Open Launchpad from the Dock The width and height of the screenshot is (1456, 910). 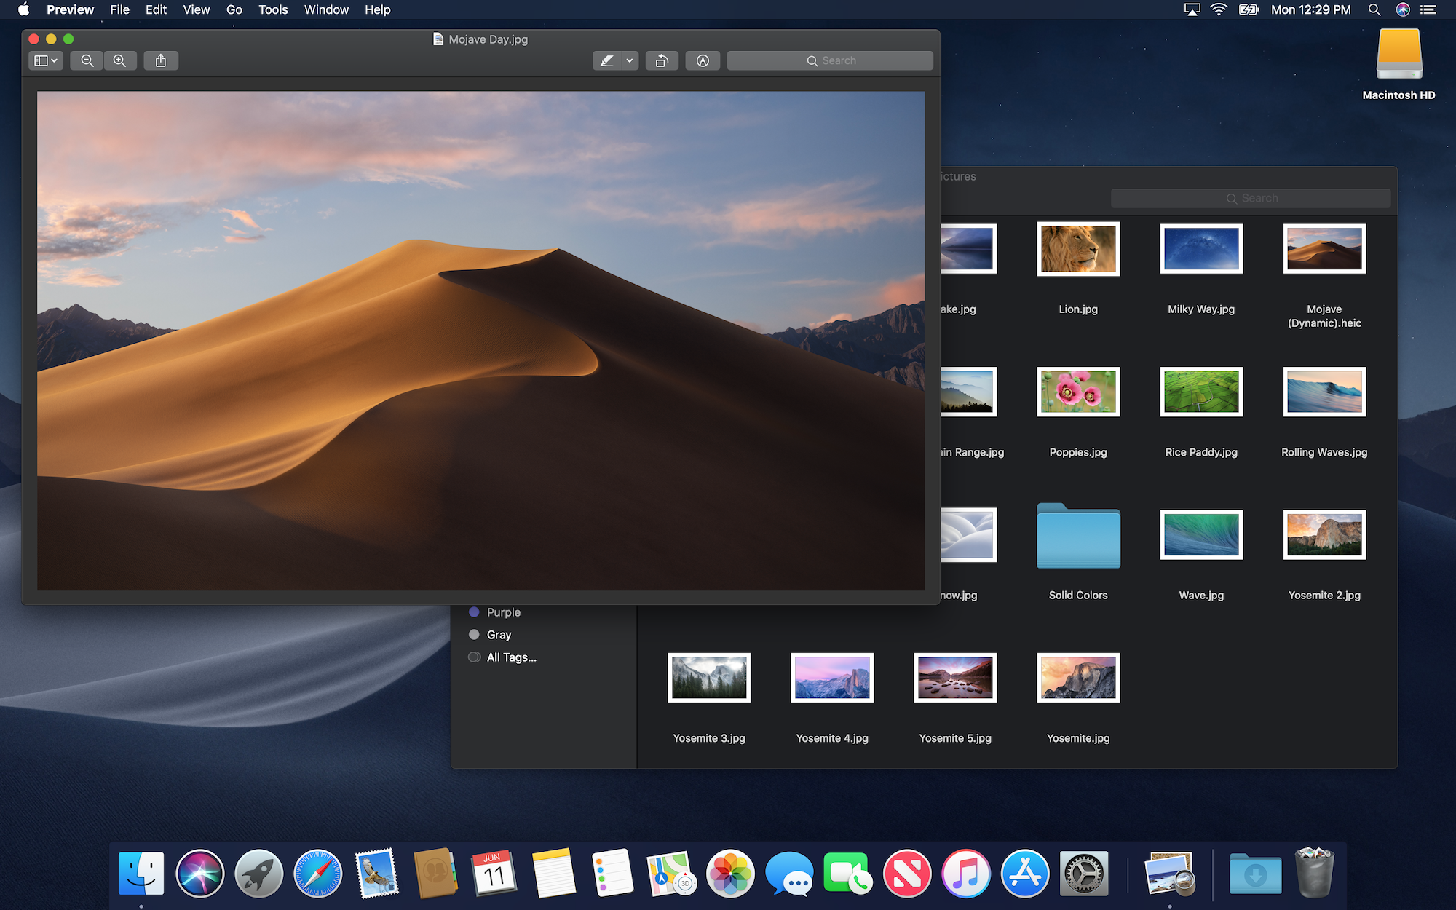click(x=258, y=873)
